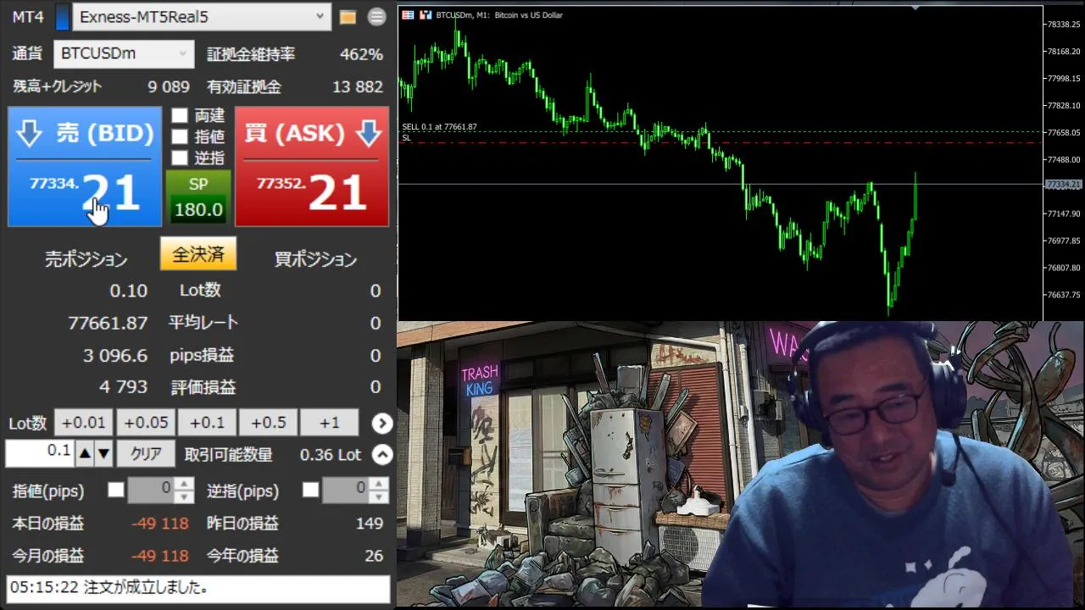This screenshot has width=1085, height=610.
Task: Click the 逆指(pips) value field
Action: point(346,490)
